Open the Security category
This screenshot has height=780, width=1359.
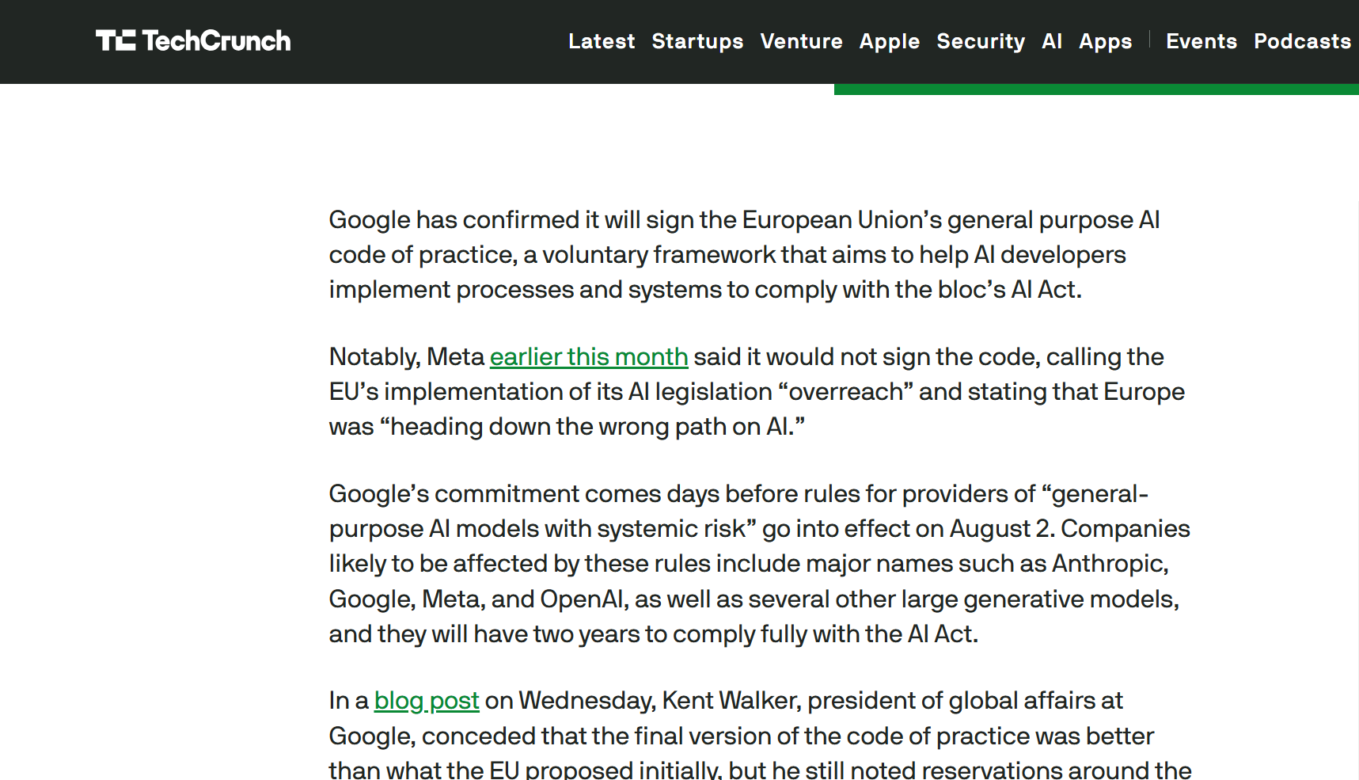point(981,41)
